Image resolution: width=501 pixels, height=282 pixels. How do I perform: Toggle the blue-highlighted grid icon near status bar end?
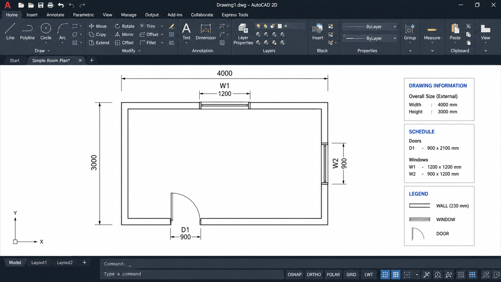472,275
